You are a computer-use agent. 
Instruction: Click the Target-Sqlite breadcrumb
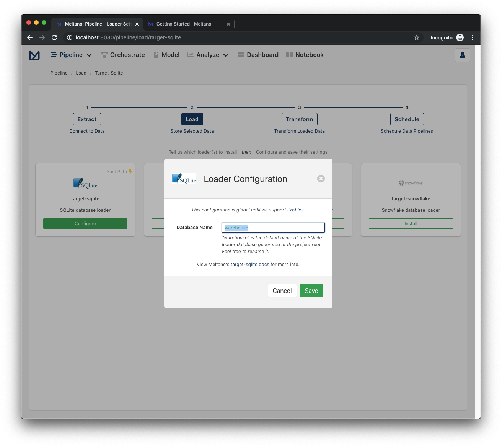click(x=109, y=73)
